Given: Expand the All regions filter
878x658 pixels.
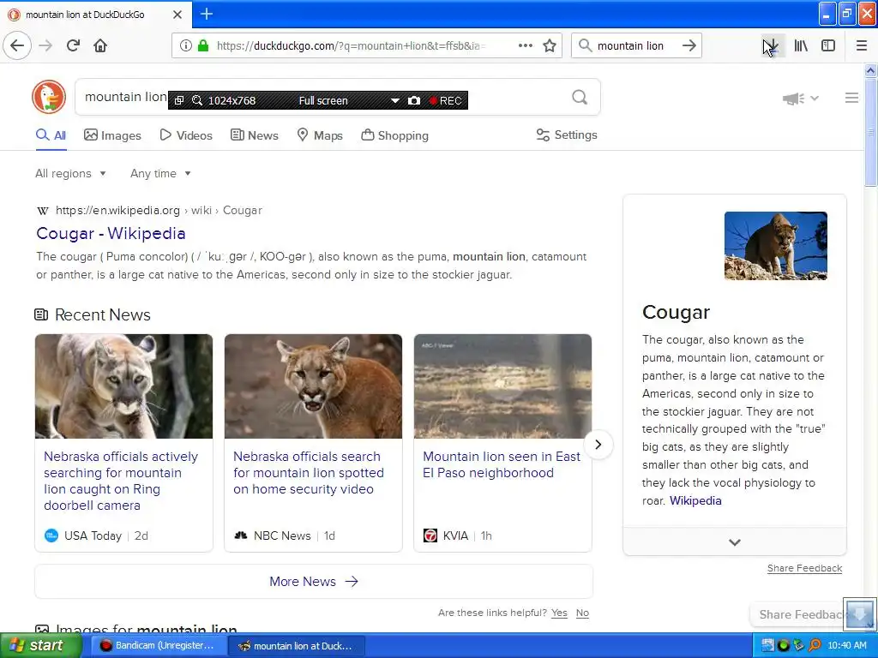Looking at the screenshot, I should tap(70, 173).
